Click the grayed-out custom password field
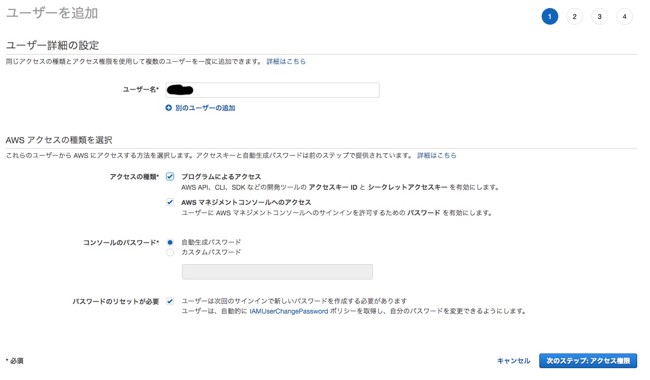This screenshot has height=380, width=650. 277,271
